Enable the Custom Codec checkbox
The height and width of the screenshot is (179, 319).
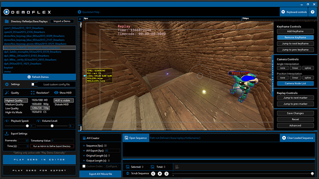click(x=84, y=166)
